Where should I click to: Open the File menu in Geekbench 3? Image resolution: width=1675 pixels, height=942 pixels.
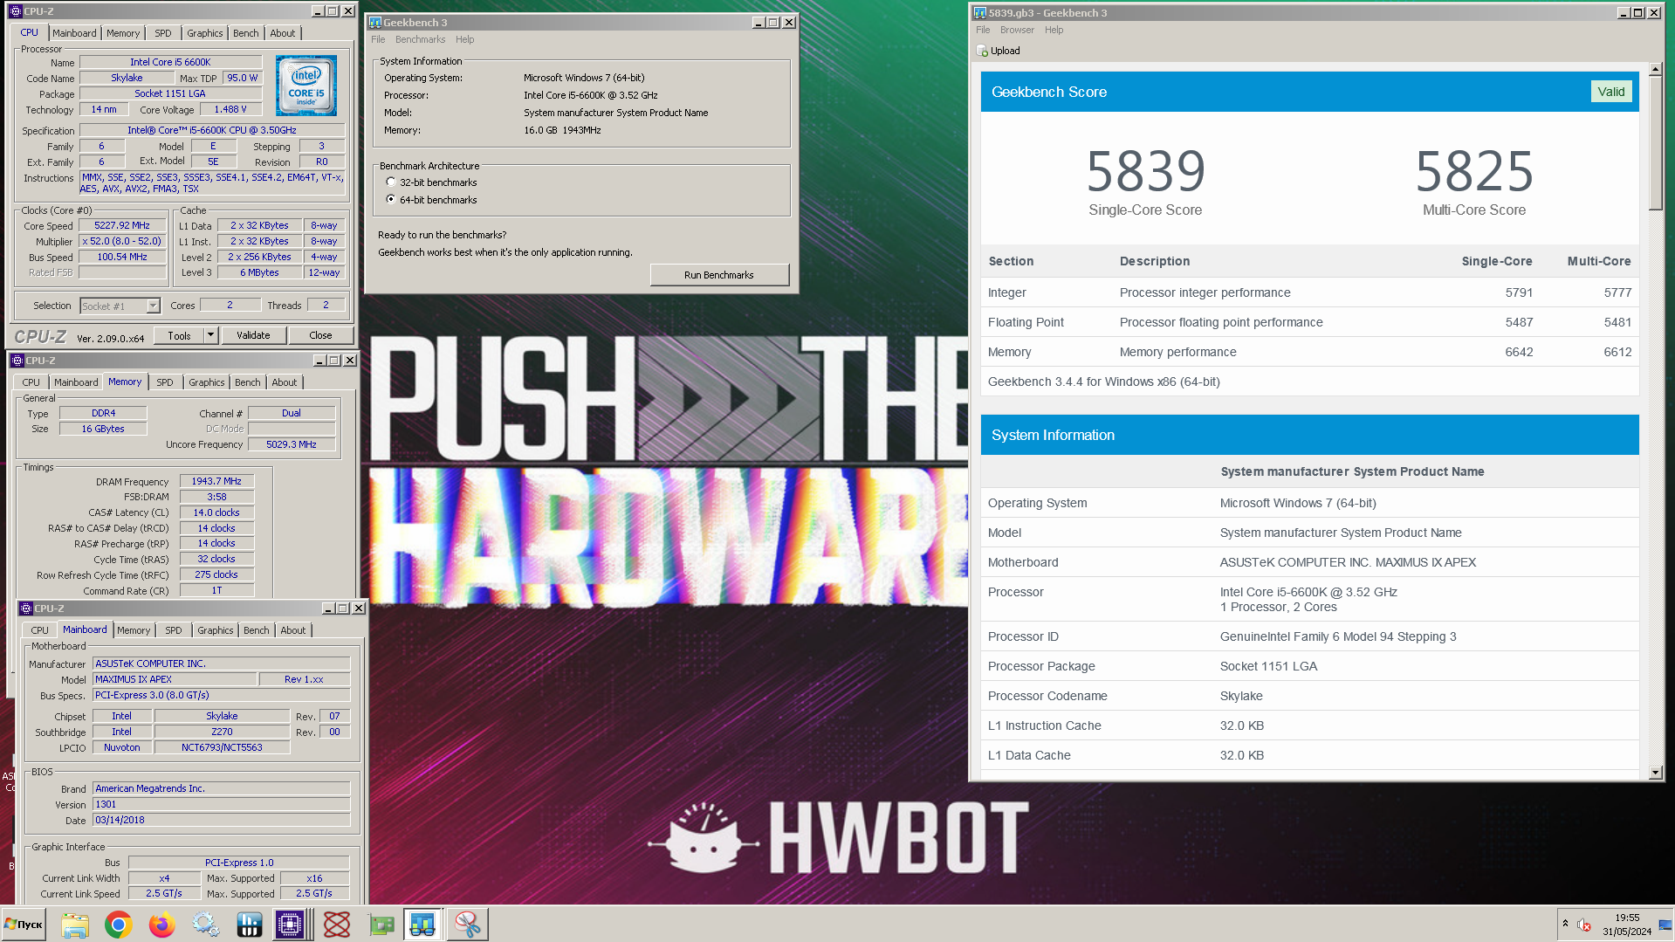tap(378, 39)
